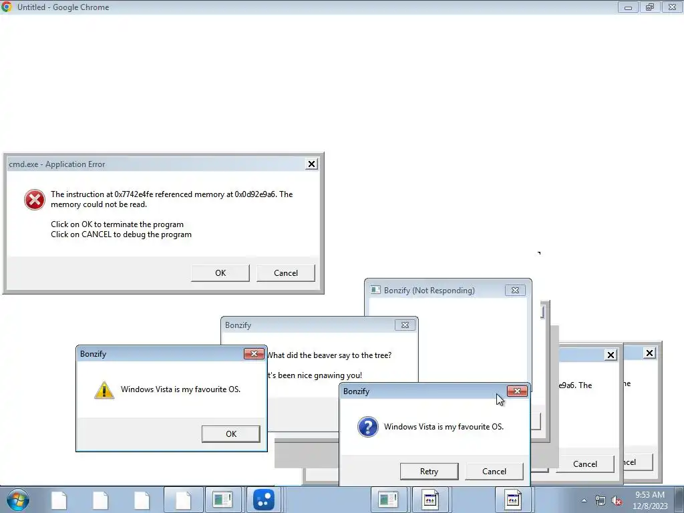Click OK in the Bonzify warning dialog

pyautogui.click(x=230, y=434)
